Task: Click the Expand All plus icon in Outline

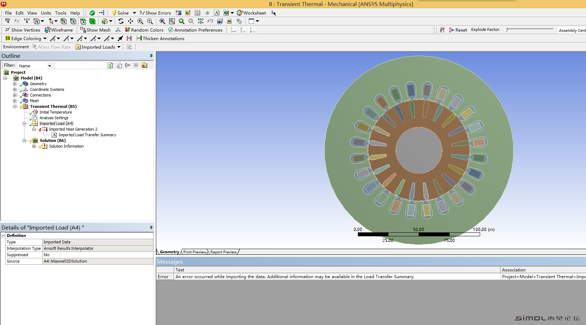Action: click(136, 65)
